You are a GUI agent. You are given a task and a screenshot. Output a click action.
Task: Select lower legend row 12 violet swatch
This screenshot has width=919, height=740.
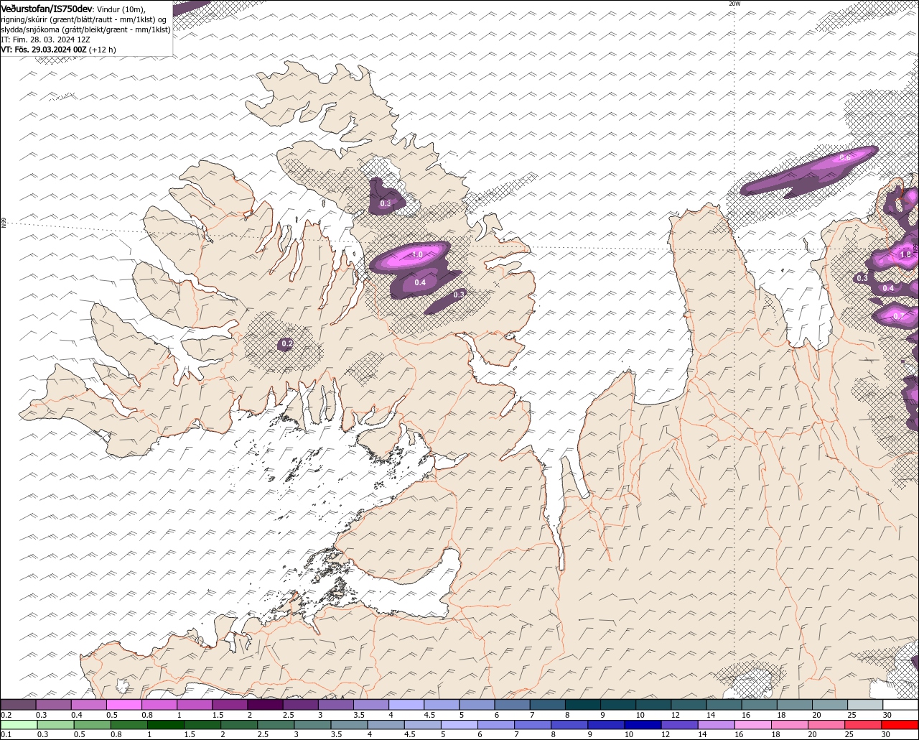pyautogui.click(x=681, y=725)
